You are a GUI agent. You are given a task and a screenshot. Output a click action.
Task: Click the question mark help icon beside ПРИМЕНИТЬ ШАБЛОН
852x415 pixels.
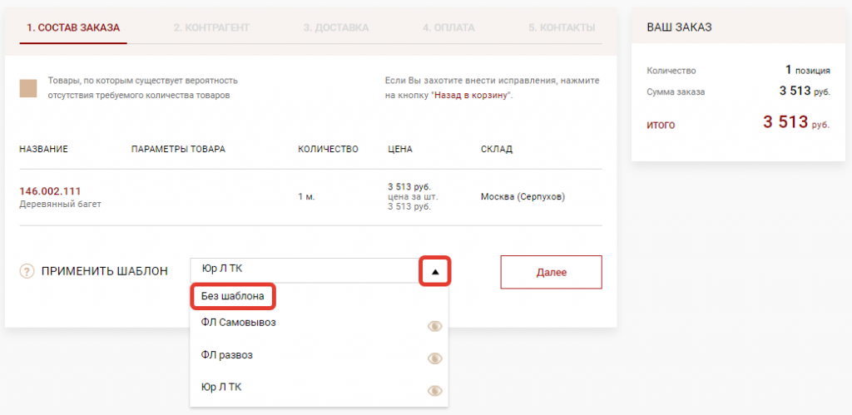(x=27, y=271)
